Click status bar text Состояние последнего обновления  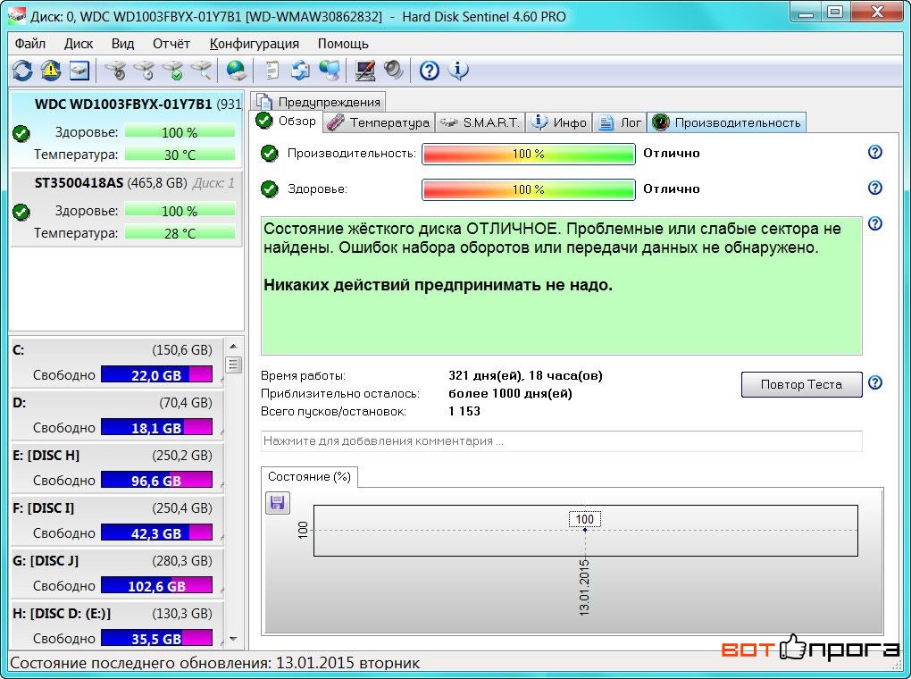pyautogui.click(x=215, y=663)
